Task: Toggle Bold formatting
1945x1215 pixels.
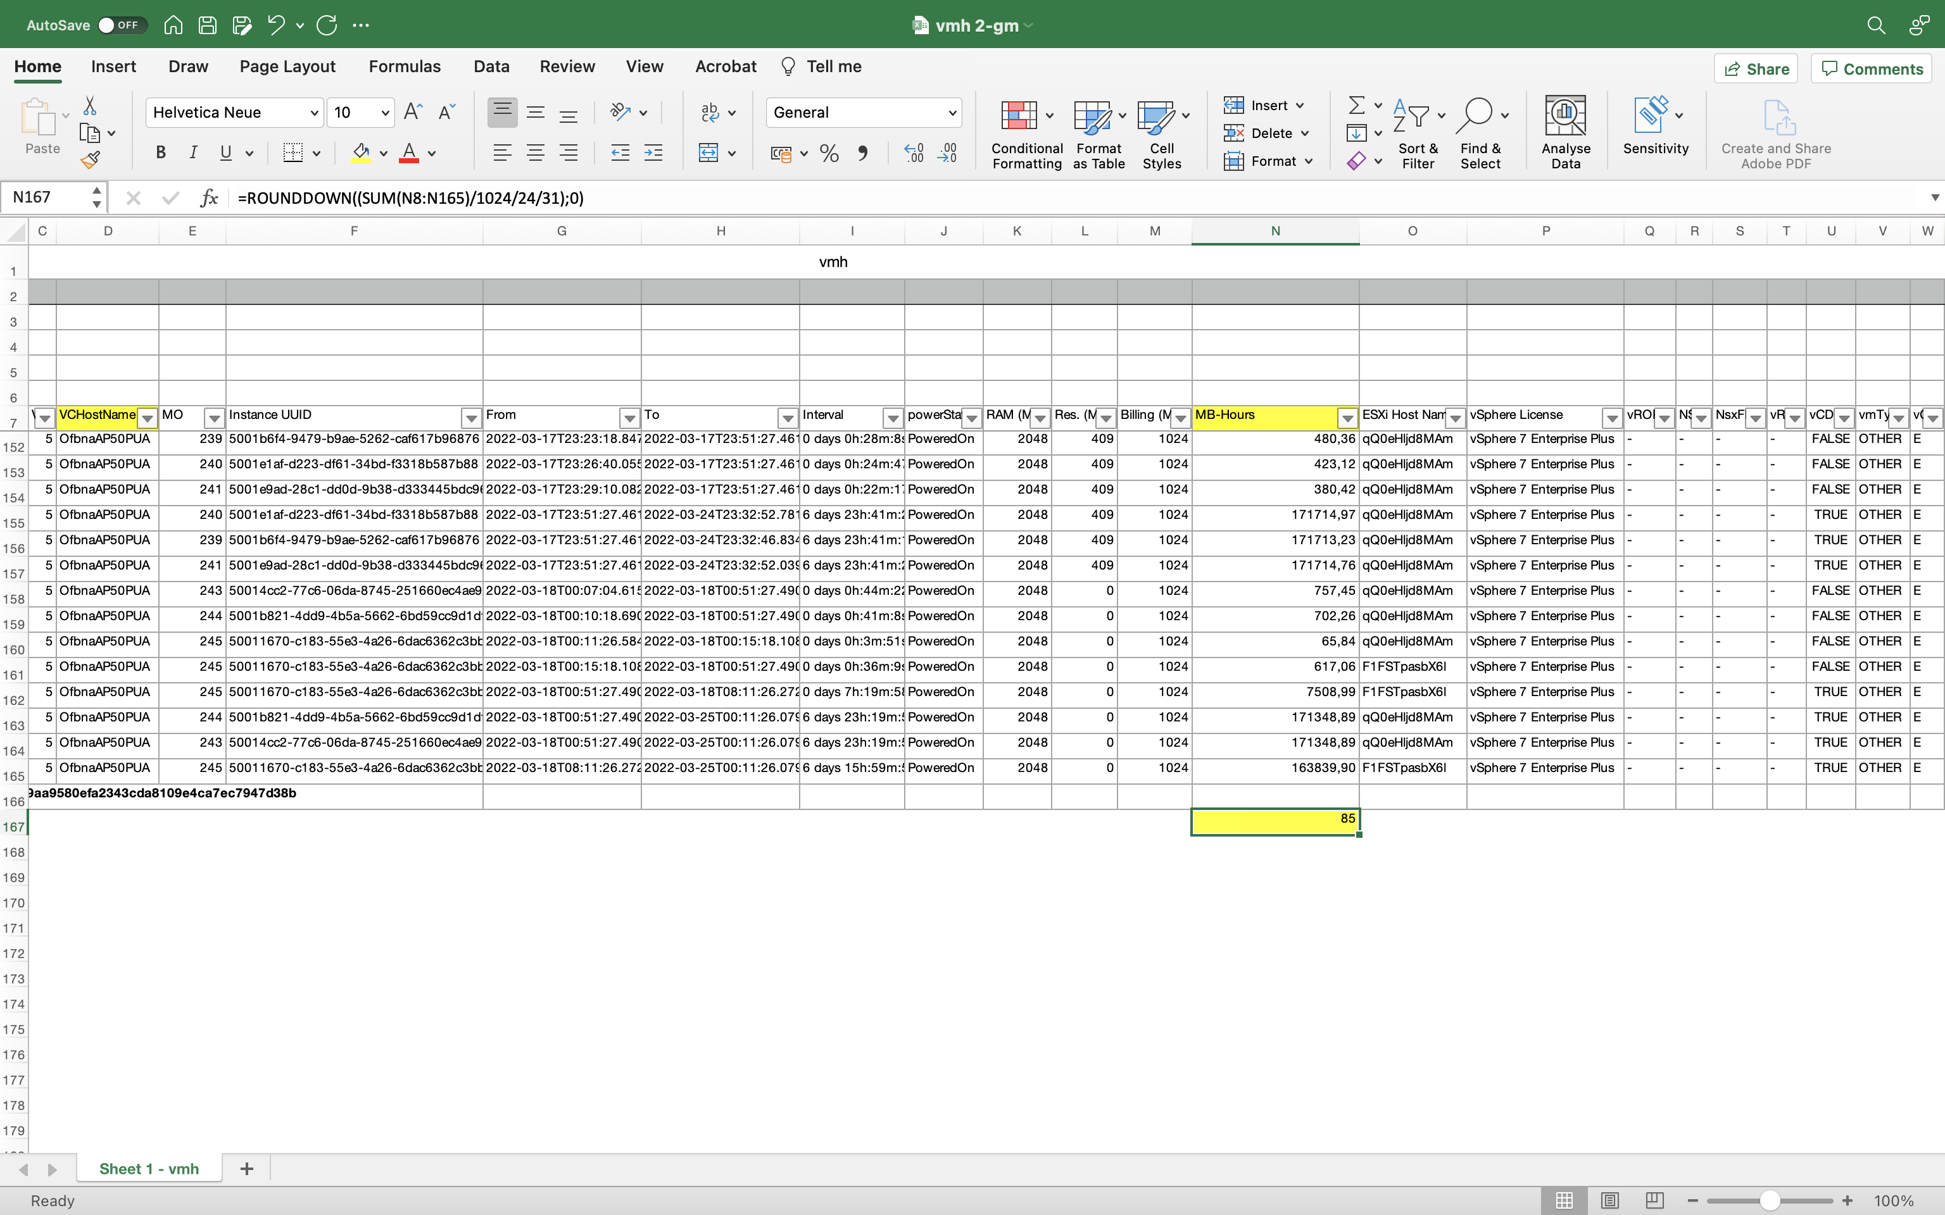Action: click(x=161, y=153)
